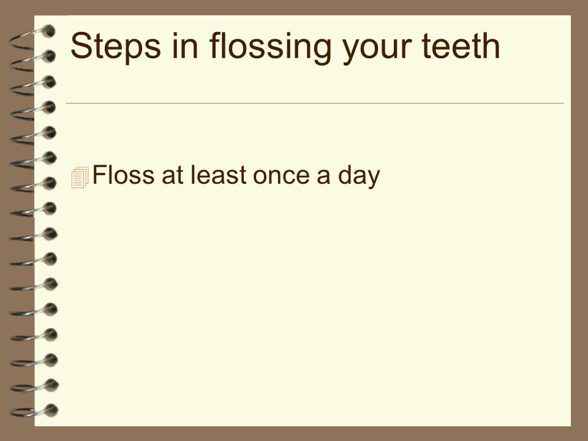This screenshot has width=588, height=441.
Task: Click the bottommost spiral binding ring
Action: click(34, 411)
